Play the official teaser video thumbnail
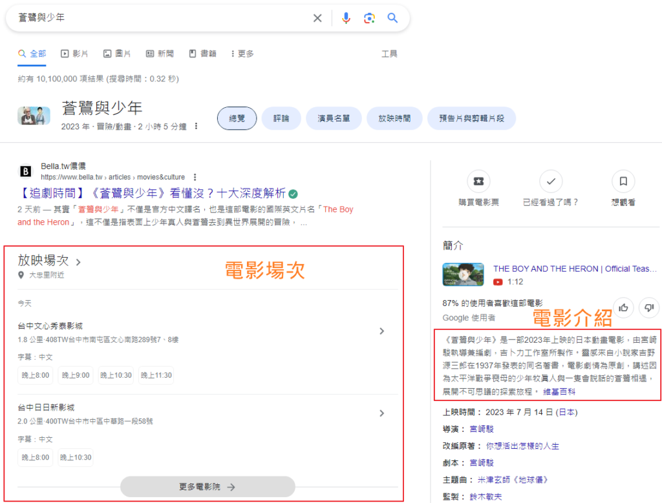Image resolution: width=662 pixels, height=503 pixels. coord(463,274)
